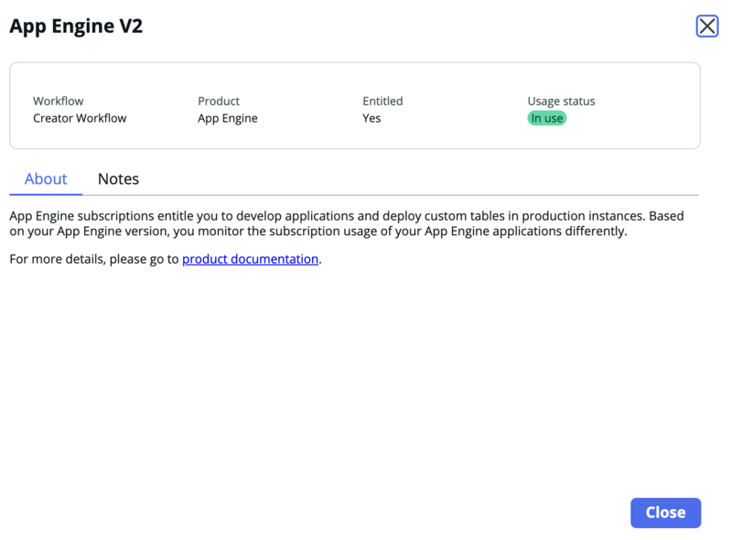Image resolution: width=732 pixels, height=540 pixels.
Task: Click the Entitled field label
Action: [x=382, y=101]
